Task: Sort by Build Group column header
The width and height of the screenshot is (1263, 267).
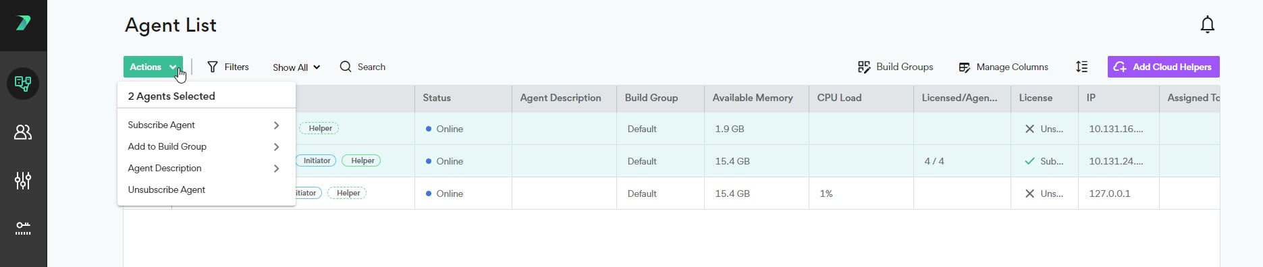Action: [651, 98]
